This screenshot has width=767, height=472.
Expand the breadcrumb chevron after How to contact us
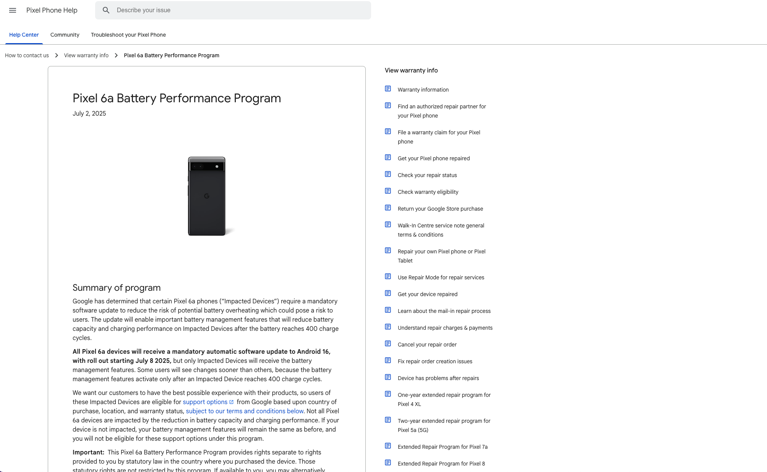pos(56,55)
